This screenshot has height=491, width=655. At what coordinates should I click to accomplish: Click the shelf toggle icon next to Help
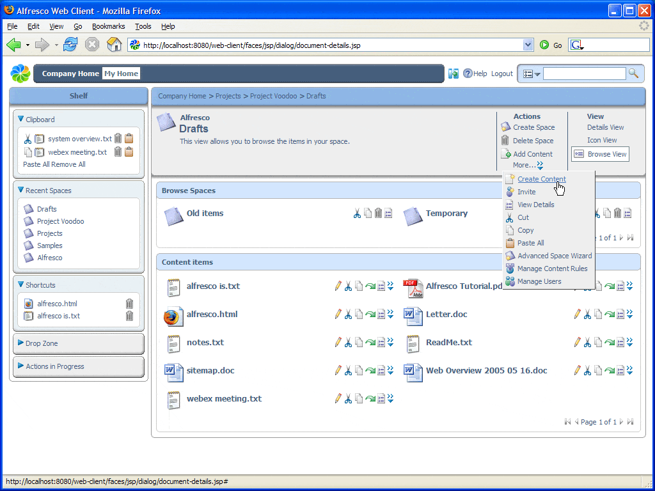(x=454, y=74)
